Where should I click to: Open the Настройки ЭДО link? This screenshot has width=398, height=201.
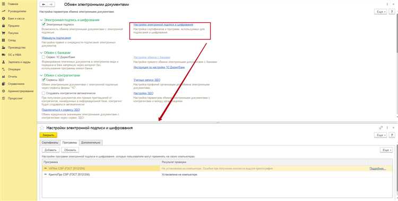pyautogui.click(x=143, y=93)
